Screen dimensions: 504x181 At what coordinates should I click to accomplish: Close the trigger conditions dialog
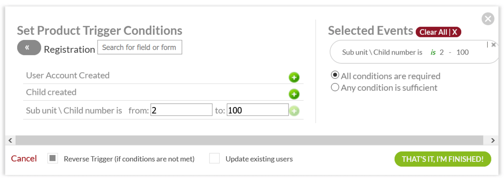488,19
